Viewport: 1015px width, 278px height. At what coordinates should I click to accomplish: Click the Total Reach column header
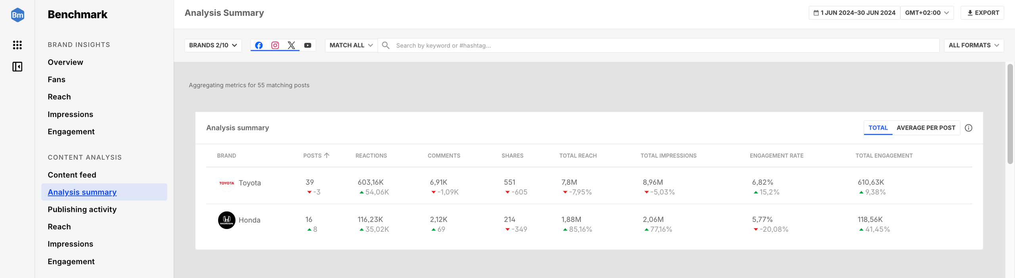tap(578, 156)
